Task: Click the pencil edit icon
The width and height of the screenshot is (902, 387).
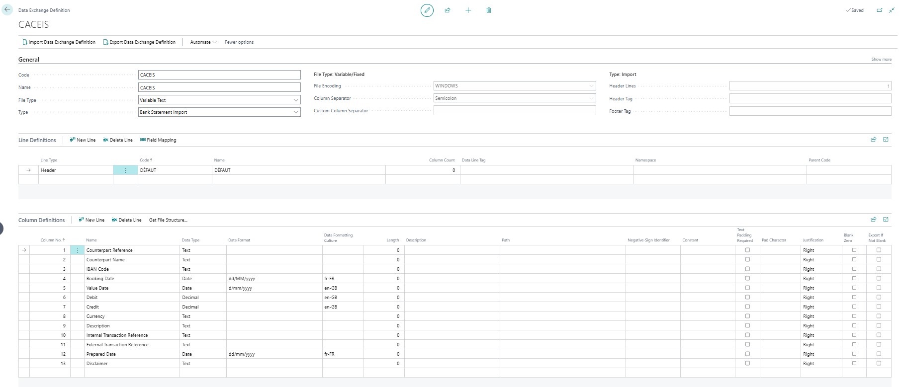Action: [427, 10]
